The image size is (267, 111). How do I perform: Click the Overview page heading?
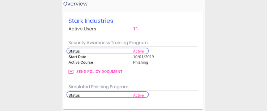[75, 4]
